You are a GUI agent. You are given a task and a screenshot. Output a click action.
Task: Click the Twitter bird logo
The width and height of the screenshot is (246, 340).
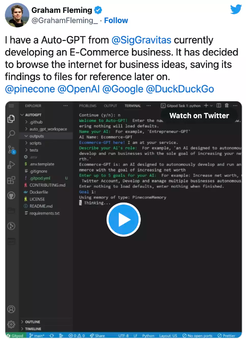236,9
